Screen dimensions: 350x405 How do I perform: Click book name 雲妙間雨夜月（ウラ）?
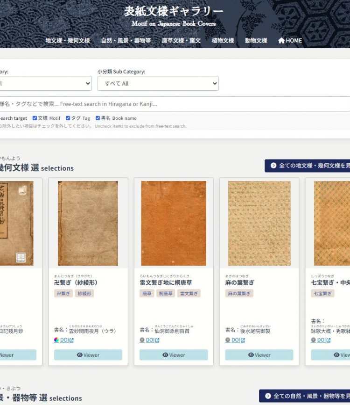(x=92, y=331)
